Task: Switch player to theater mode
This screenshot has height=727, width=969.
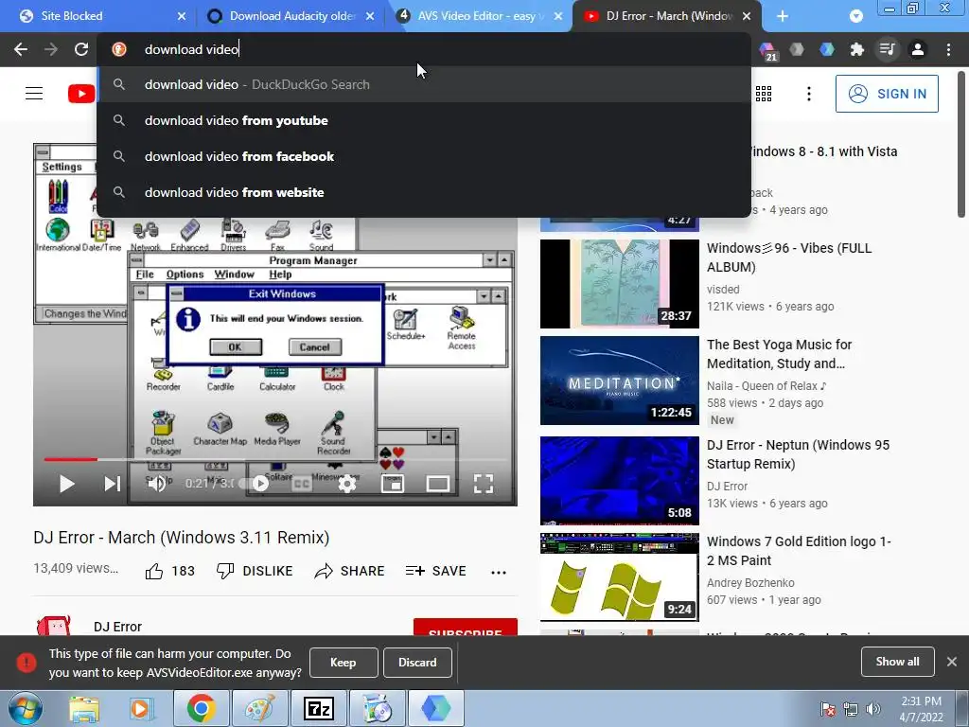Action: click(437, 484)
